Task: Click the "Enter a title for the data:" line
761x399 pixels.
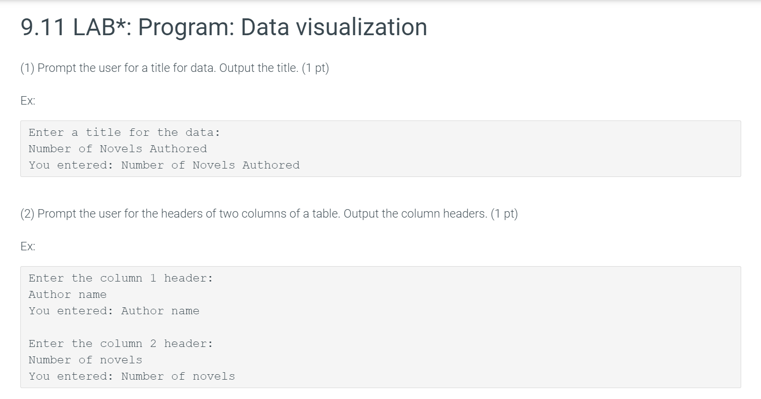Action: coord(124,132)
